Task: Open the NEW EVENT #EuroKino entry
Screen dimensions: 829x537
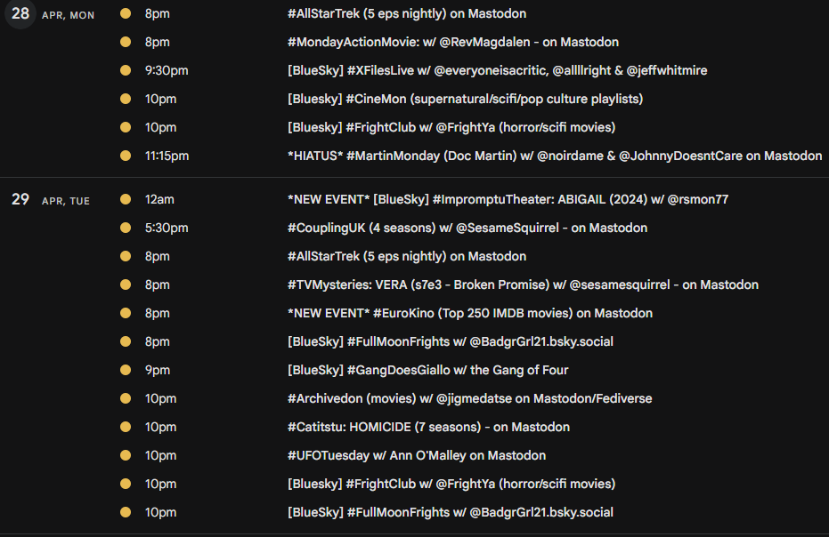Action: tap(470, 314)
